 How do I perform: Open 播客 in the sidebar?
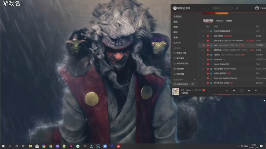(x=176, y=22)
